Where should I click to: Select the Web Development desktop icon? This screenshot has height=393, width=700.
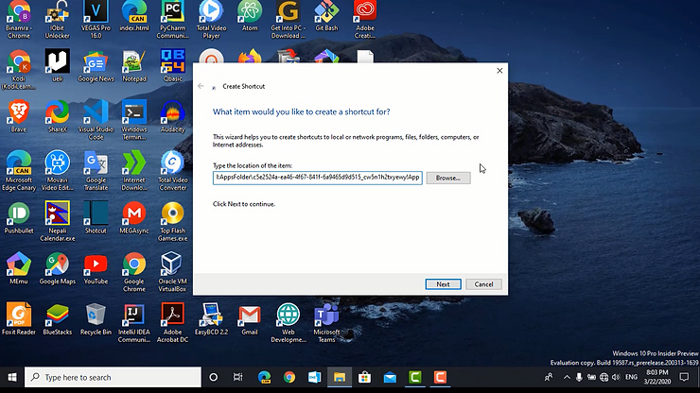(x=288, y=322)
